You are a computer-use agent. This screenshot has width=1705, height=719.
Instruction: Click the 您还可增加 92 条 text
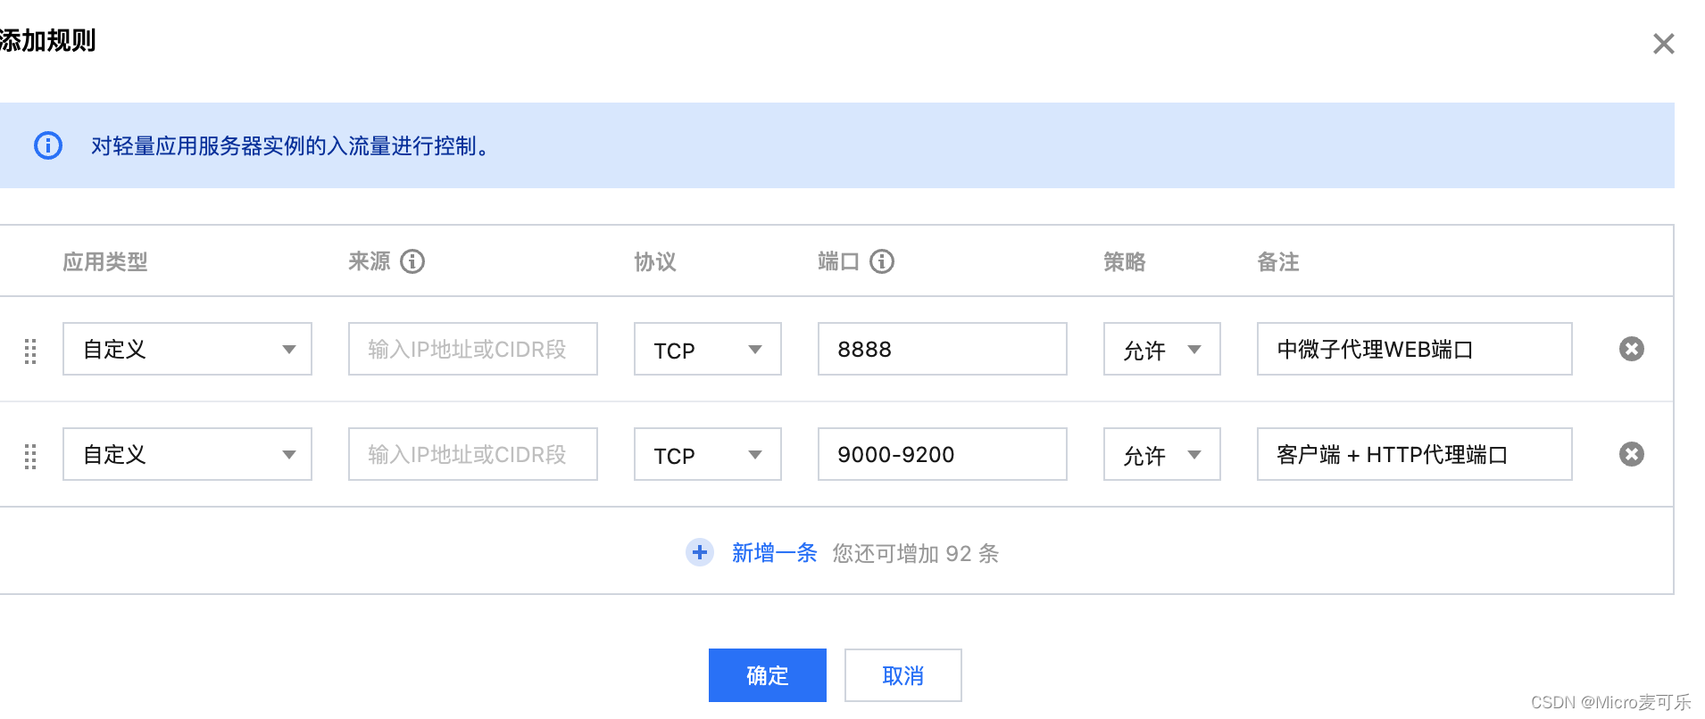[916, 553]
